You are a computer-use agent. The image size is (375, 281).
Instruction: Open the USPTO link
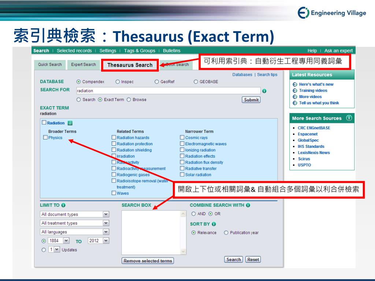(x=304, y=165)
